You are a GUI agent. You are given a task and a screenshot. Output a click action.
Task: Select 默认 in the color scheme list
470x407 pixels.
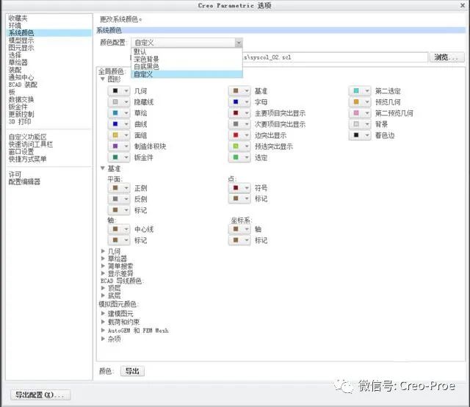187,52
